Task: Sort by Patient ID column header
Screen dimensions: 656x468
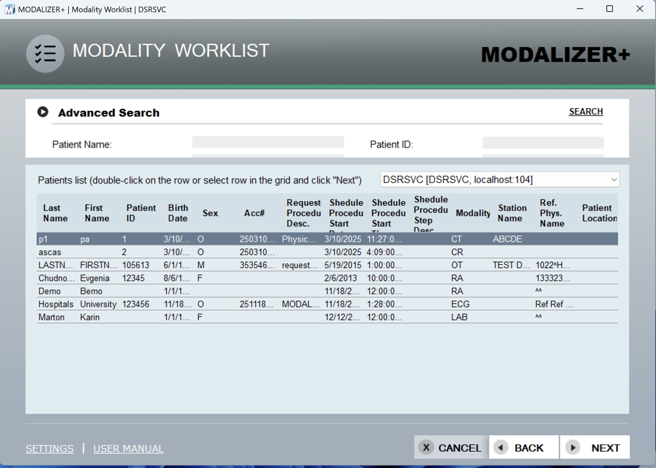Action: tap(141, 213)
